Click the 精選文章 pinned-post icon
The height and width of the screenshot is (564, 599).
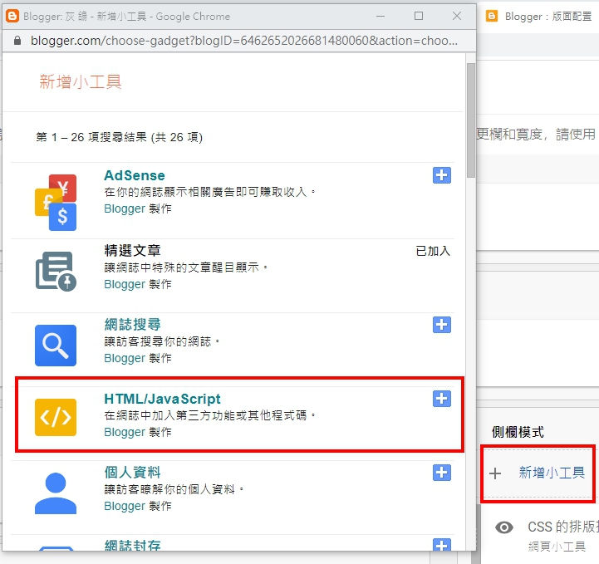[56, 271]
